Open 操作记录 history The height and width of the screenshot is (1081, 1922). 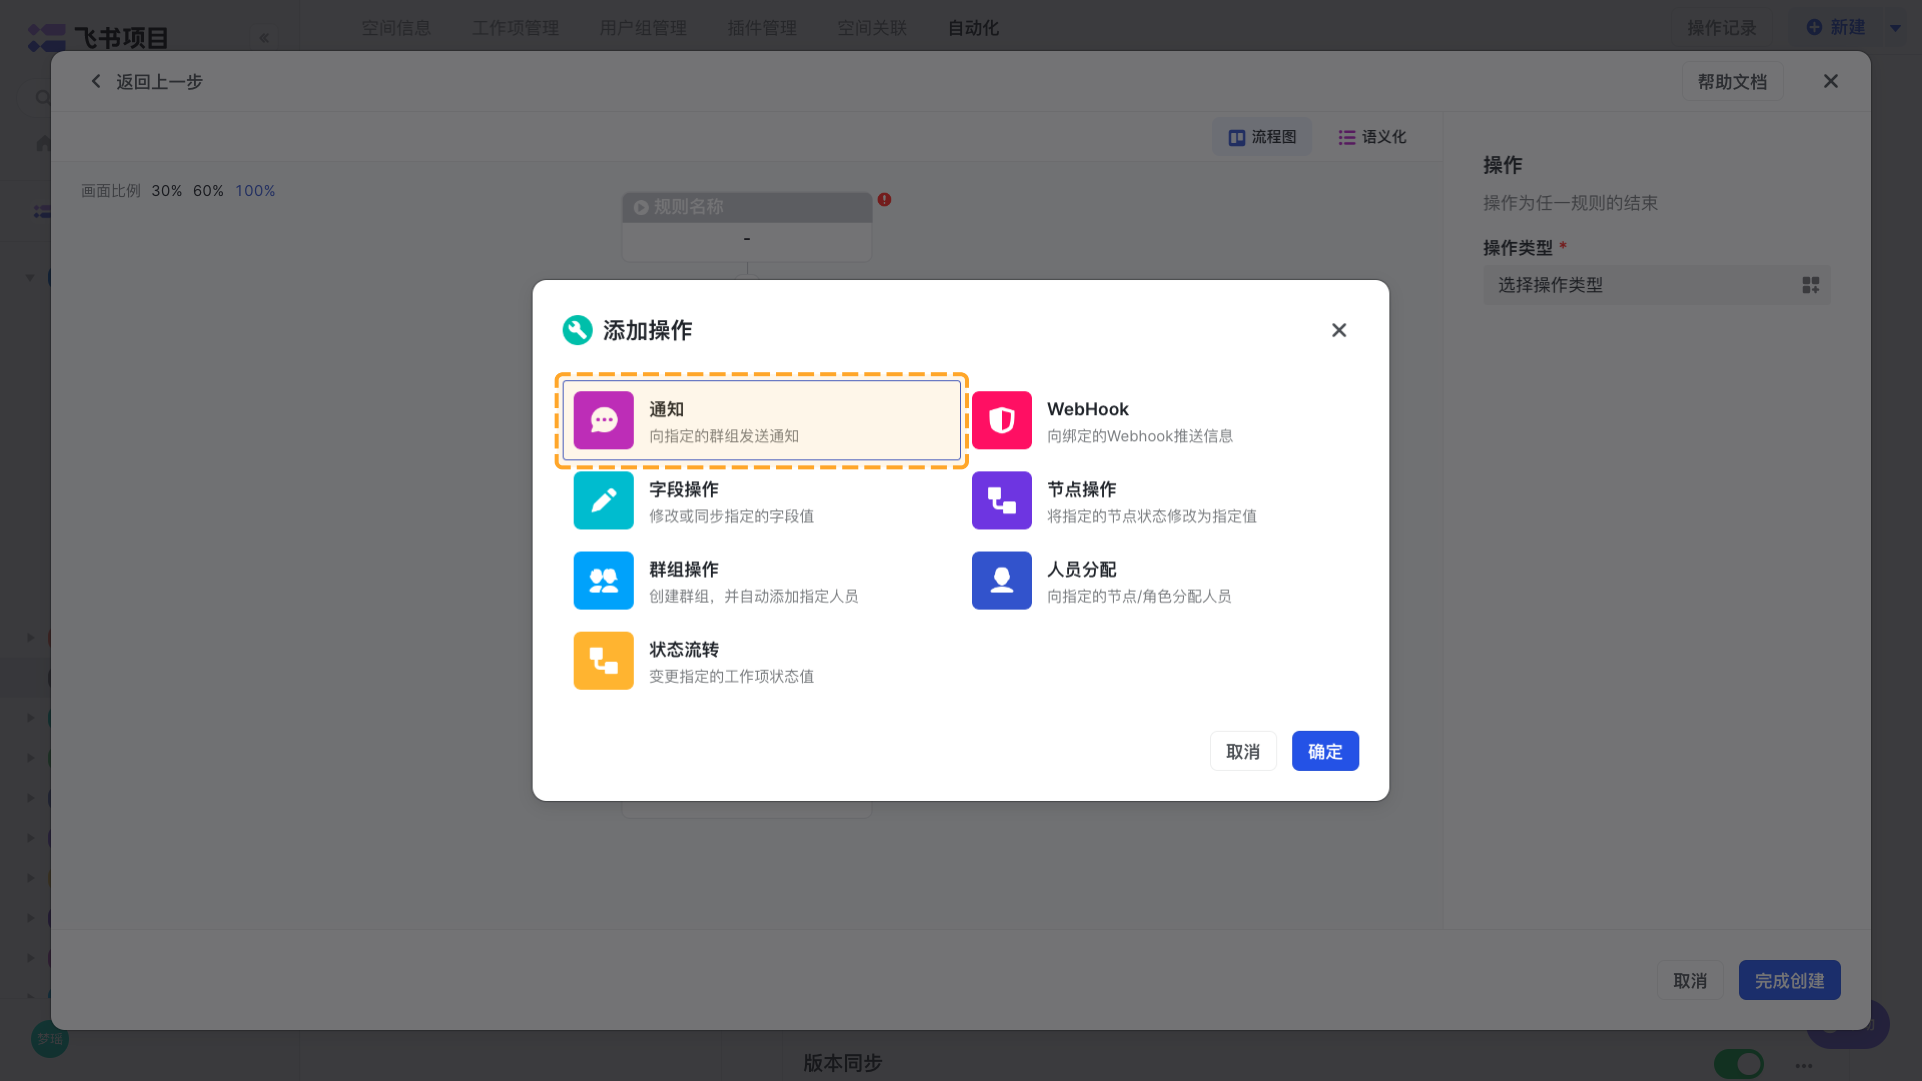coord(1721,28)
